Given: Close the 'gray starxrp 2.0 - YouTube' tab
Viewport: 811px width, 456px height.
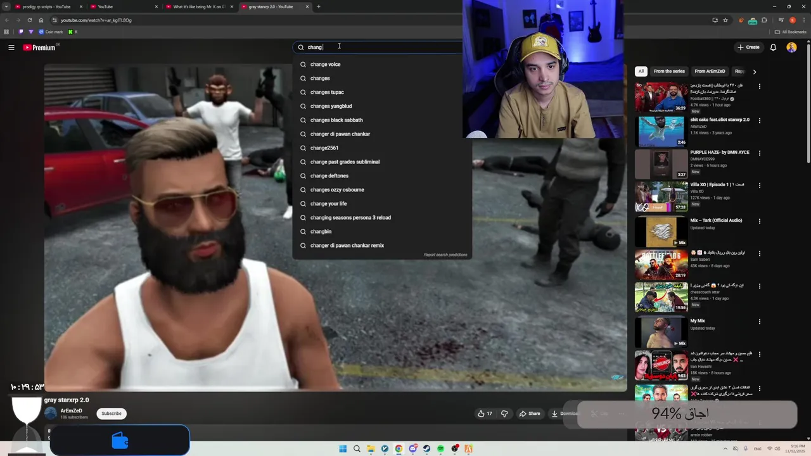Looking at the screenshot, I should (307, 7).
